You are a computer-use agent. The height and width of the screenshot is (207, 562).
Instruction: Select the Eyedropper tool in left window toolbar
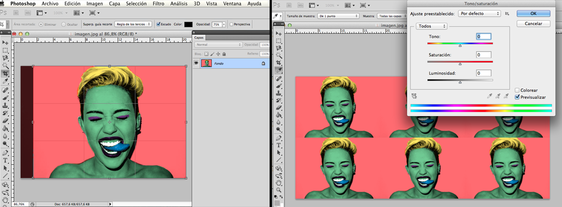(x=5, y=81)
